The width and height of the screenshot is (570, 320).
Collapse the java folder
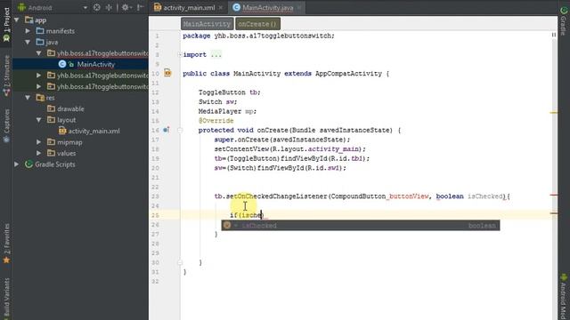point(28,42)
